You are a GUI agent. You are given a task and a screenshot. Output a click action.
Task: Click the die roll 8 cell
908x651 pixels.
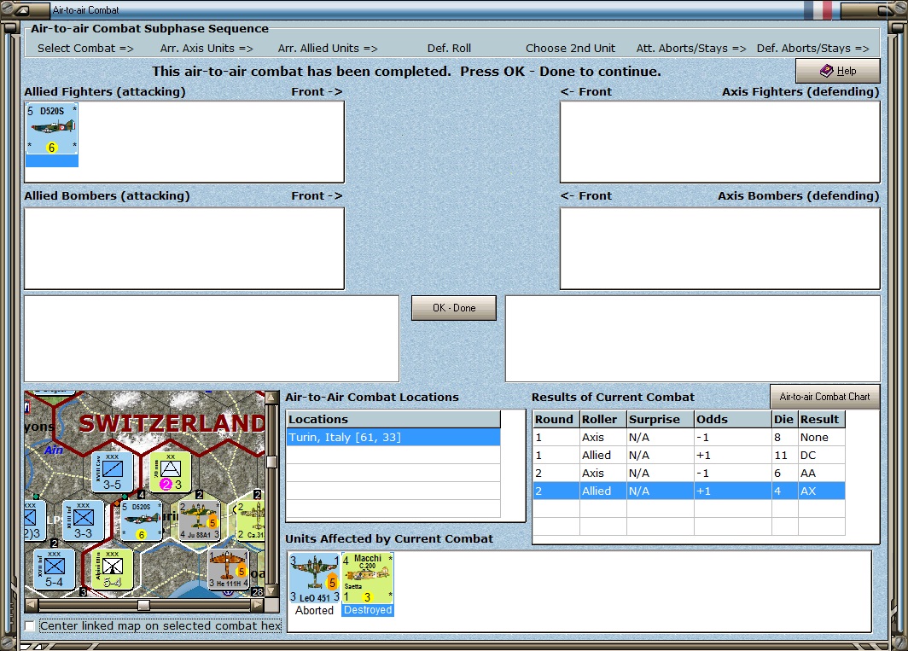(x=784, y=438)
